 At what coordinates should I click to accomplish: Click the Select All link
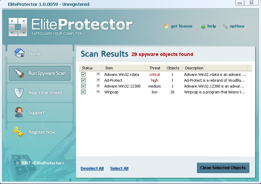pyautogui.click(x=119, y=169)
